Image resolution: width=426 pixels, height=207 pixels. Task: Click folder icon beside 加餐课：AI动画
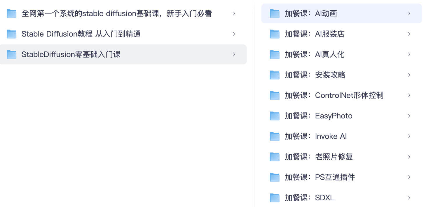click(x=275, y=13)
